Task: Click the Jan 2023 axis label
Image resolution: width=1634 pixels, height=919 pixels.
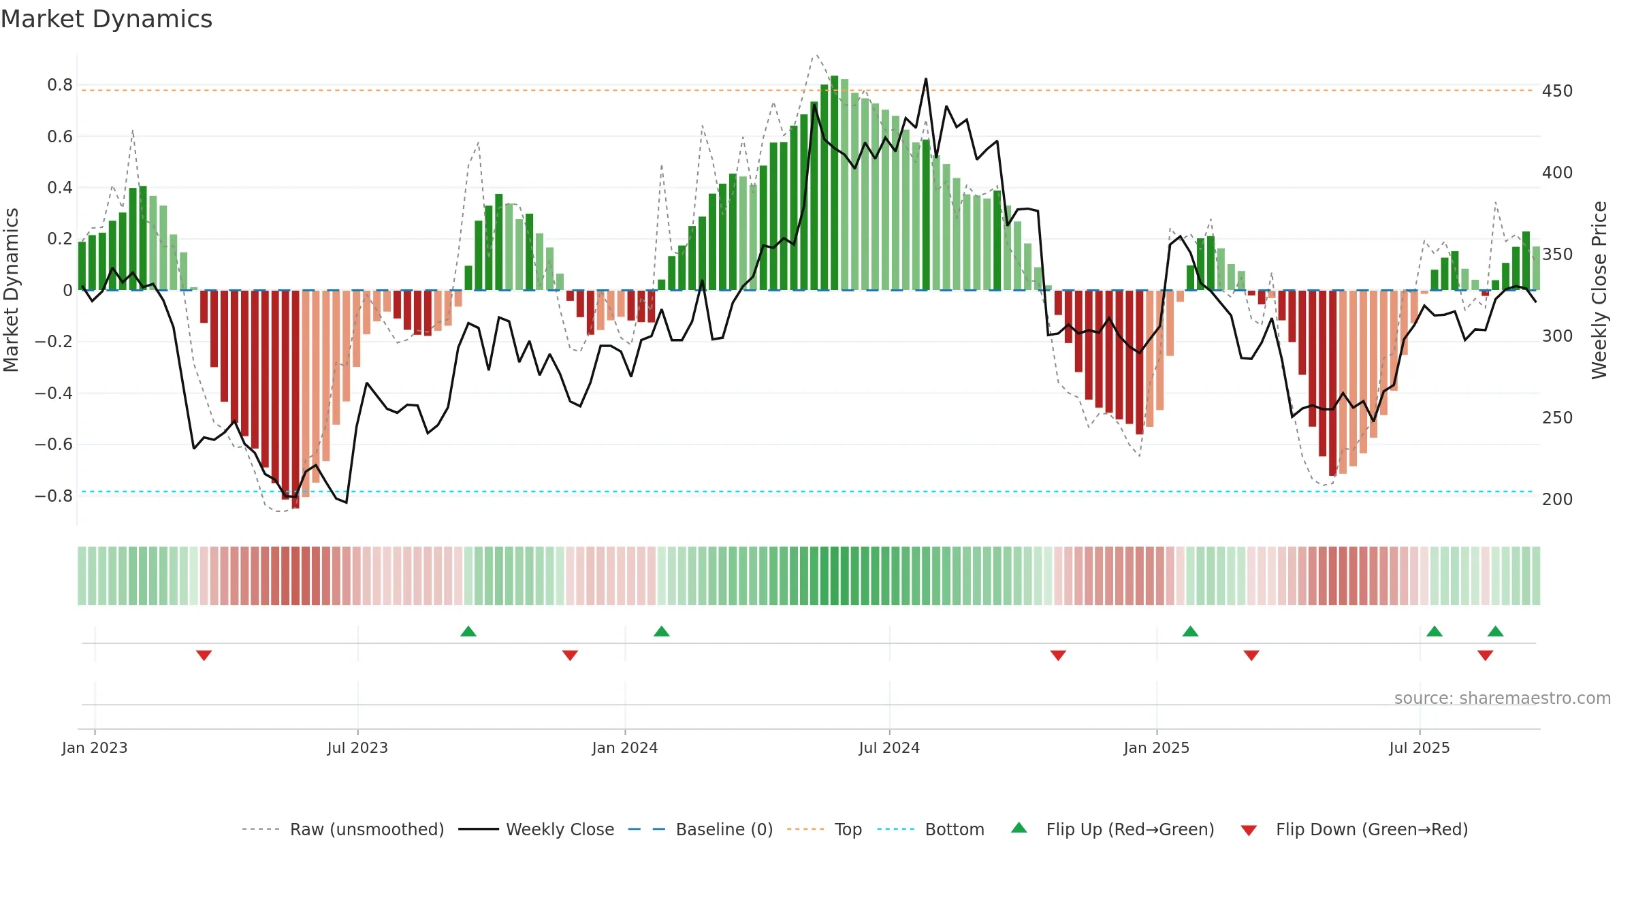Action: click(95, 747)
